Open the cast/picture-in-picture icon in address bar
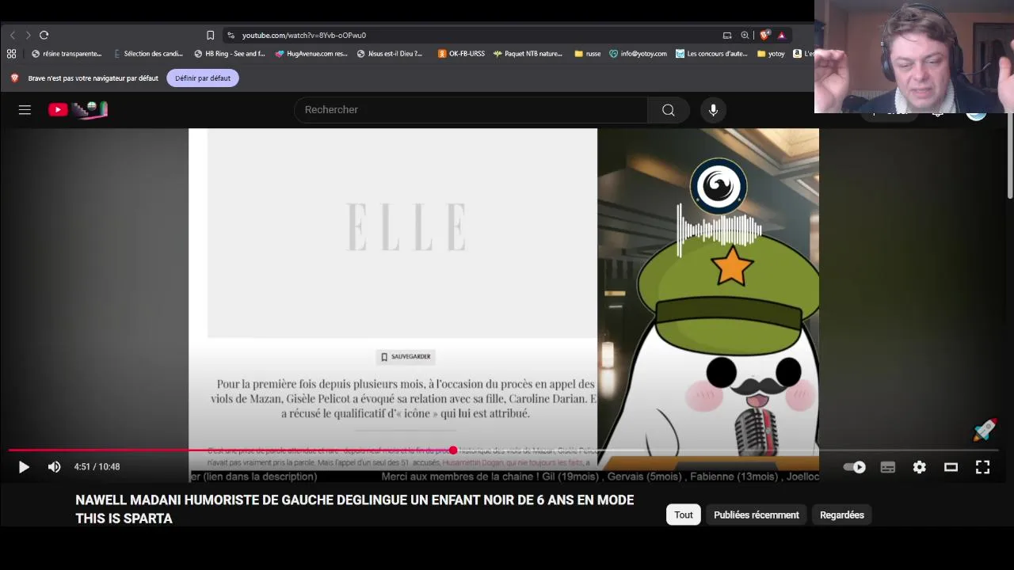 click(x=727, y=35)
